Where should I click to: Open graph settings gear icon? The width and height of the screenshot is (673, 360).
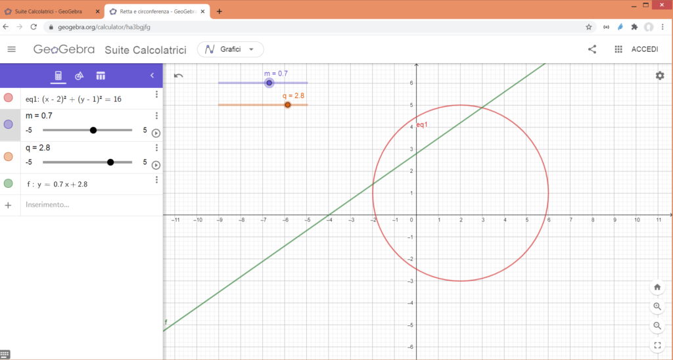(x=659, y=76)
